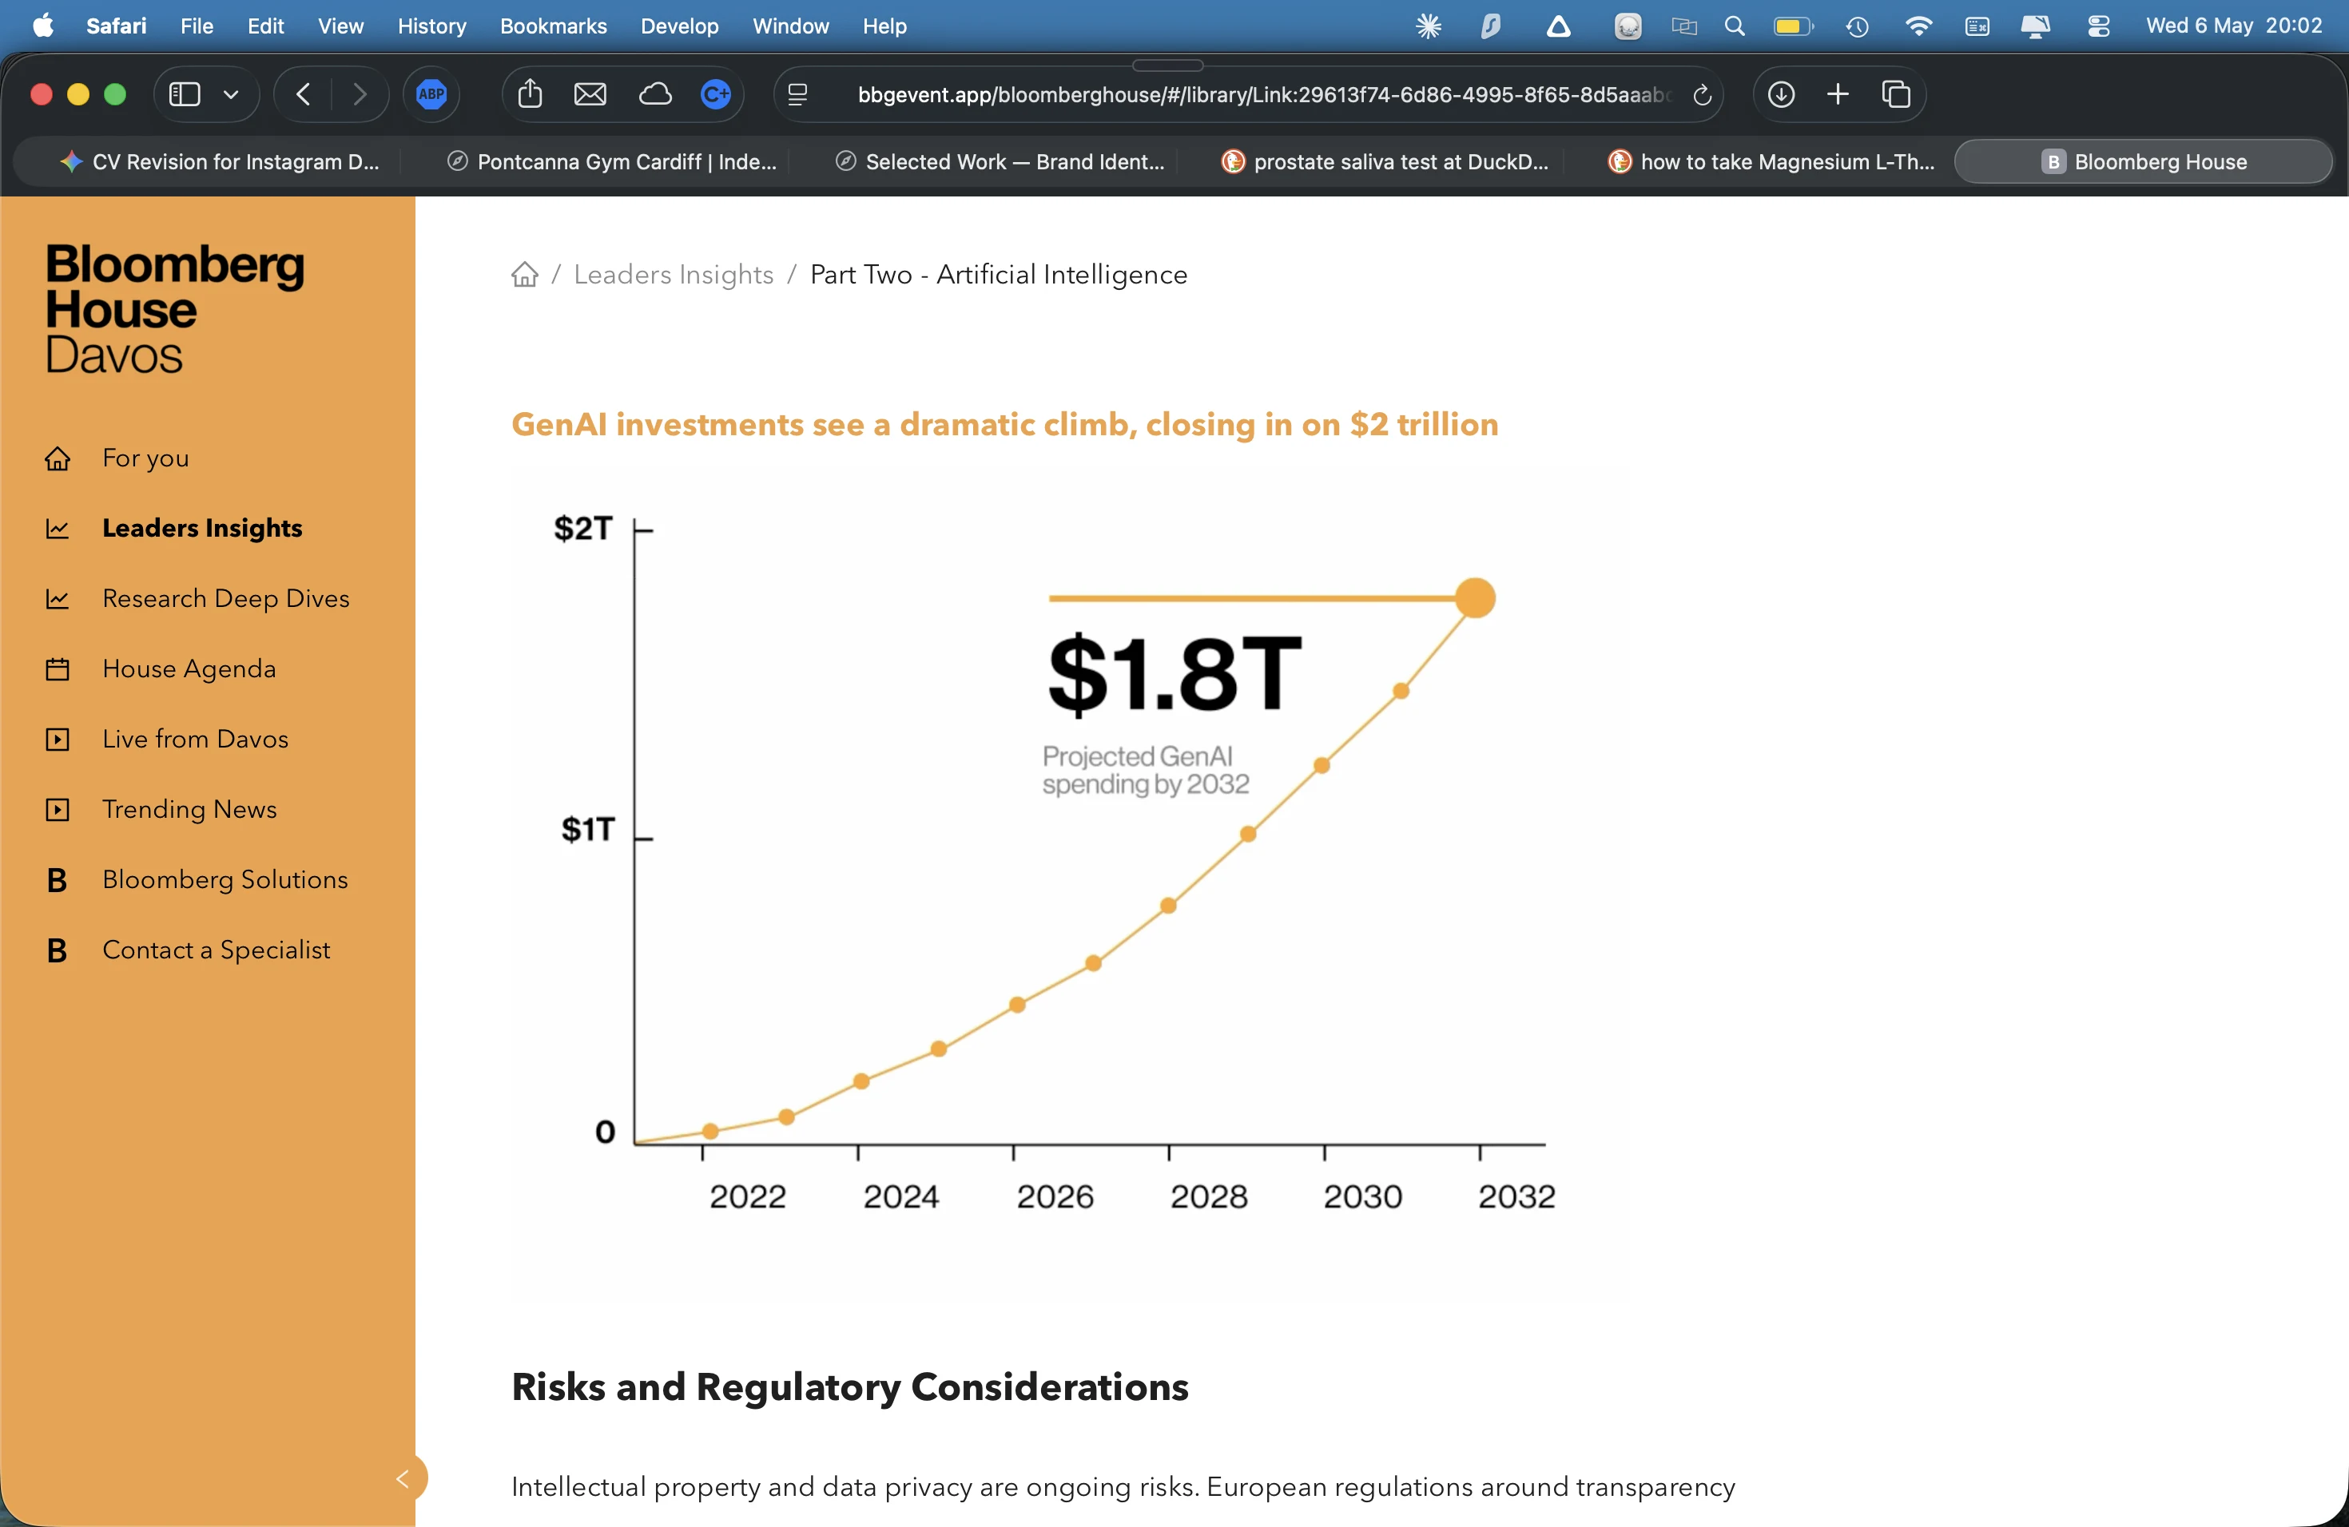The image size is (2349, 1527).
Task: Switch to how to take Magnesium tab
Action: [x=1771, y=162]
